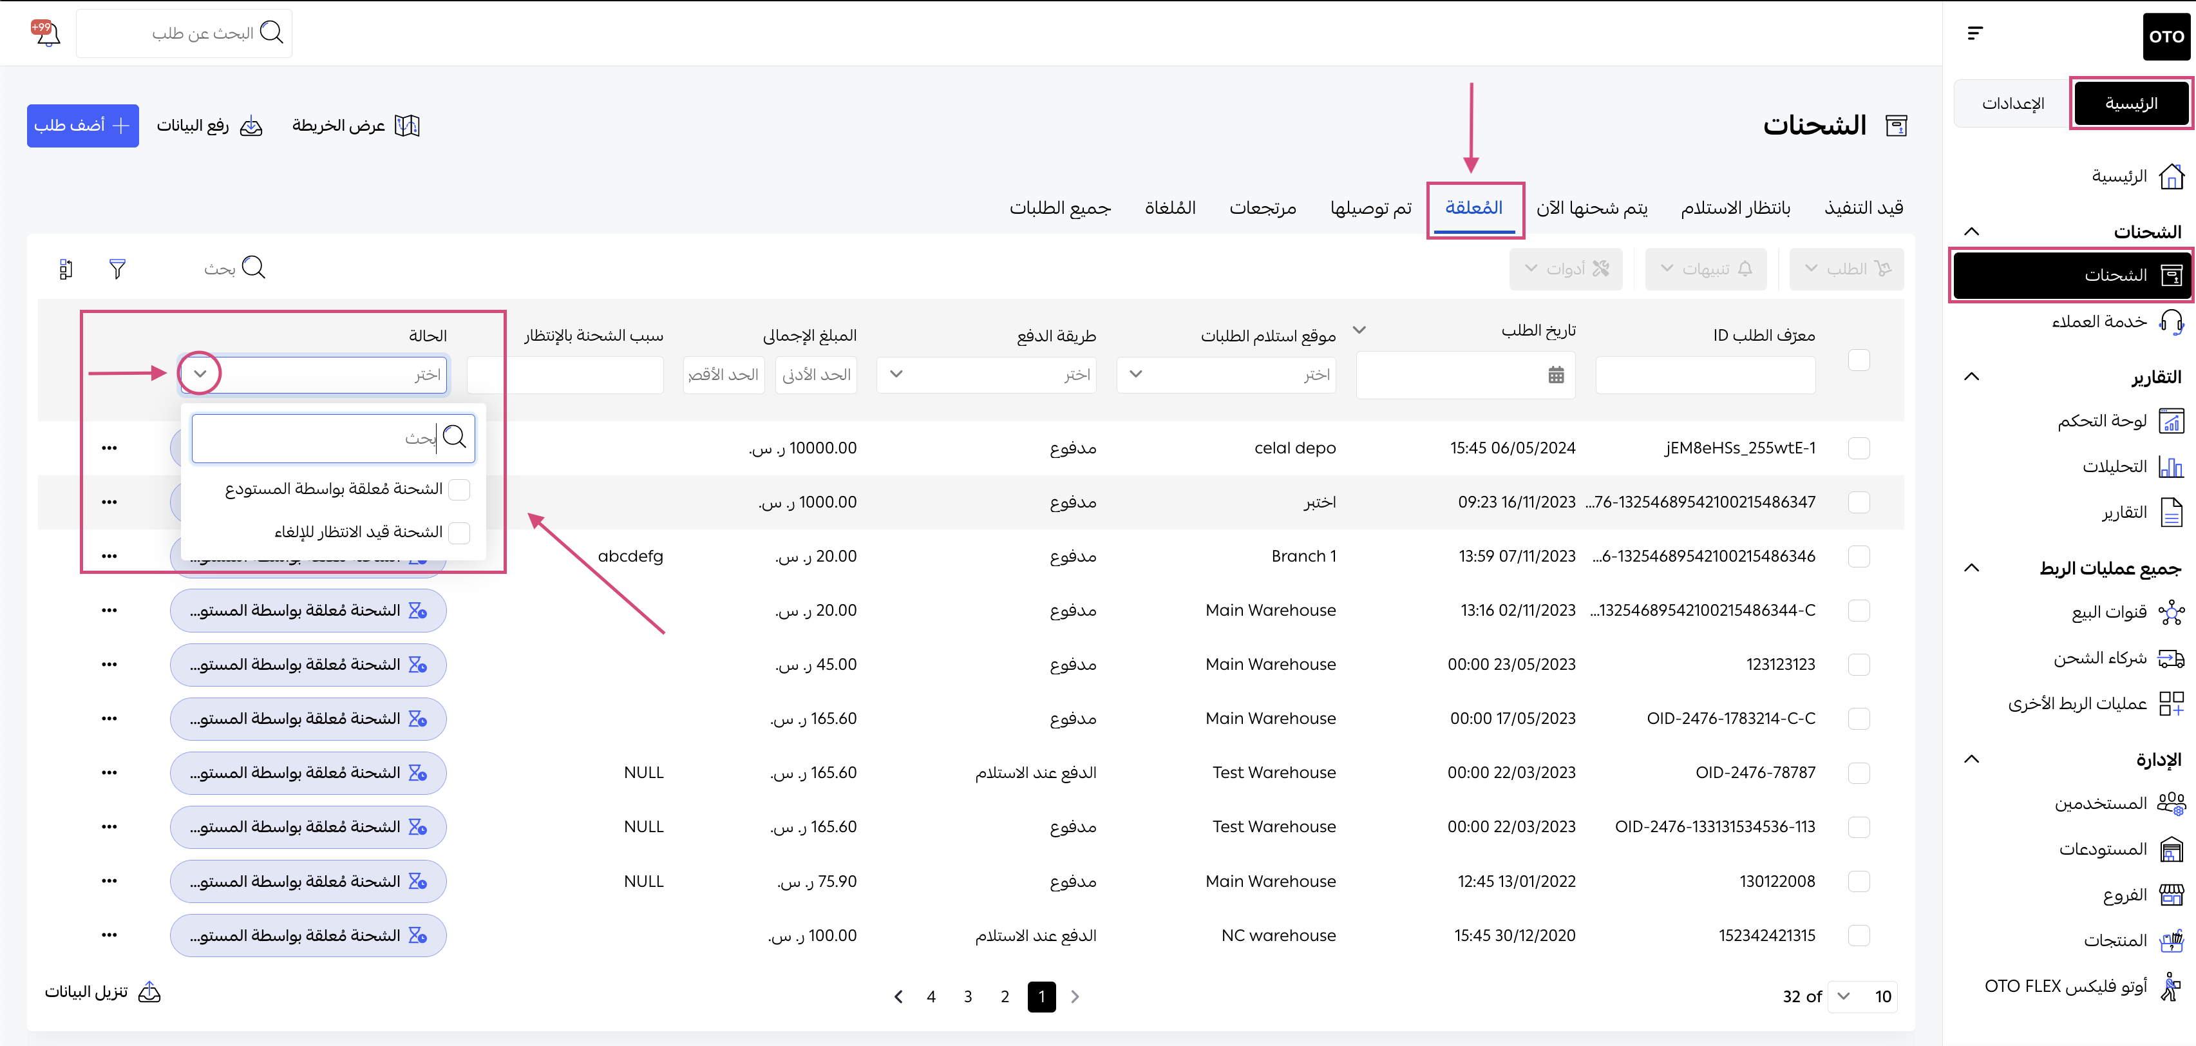Image resolution: width=2196 pixels, height=1046 pixels.
Task: Open شركاء الشحن truck icon in sidebar
Action: [2170, 658]
